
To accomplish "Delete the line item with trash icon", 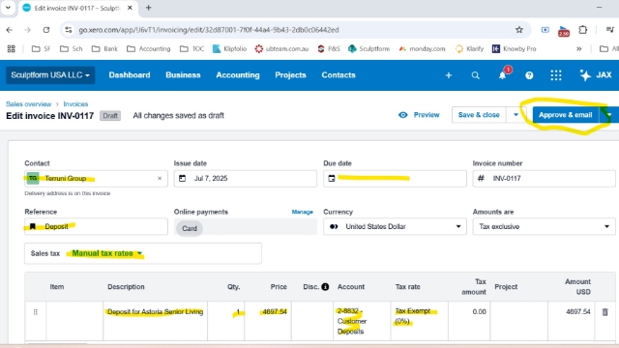I will click(x=604, y=312).
